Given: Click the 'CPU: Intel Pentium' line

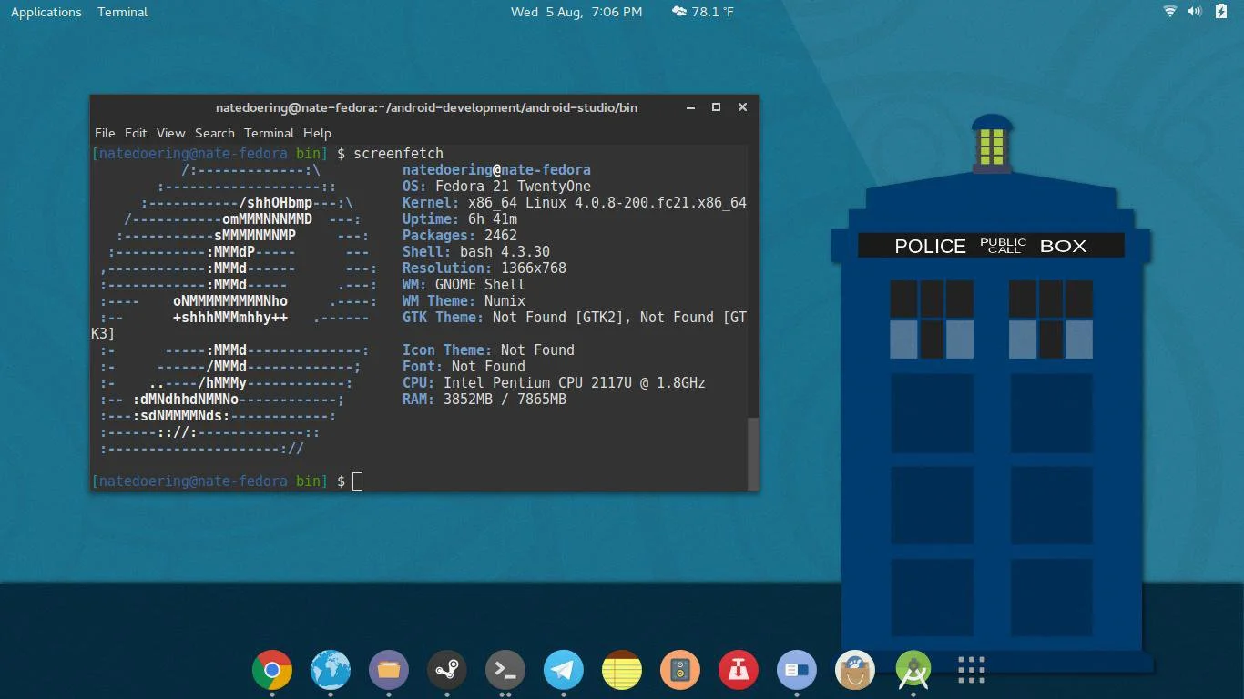Looking at the screenshot, I should 554,383.
